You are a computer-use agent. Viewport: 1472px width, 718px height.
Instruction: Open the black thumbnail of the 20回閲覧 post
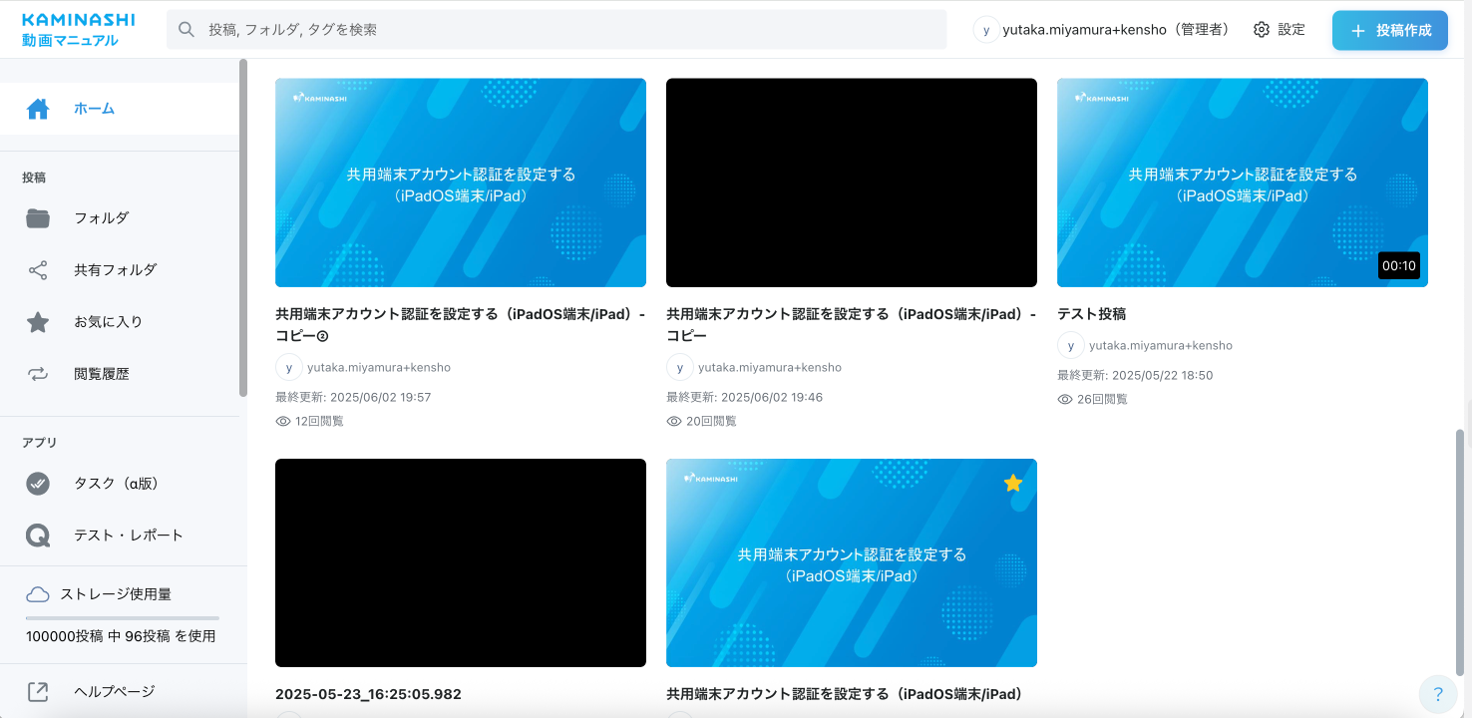852,182
